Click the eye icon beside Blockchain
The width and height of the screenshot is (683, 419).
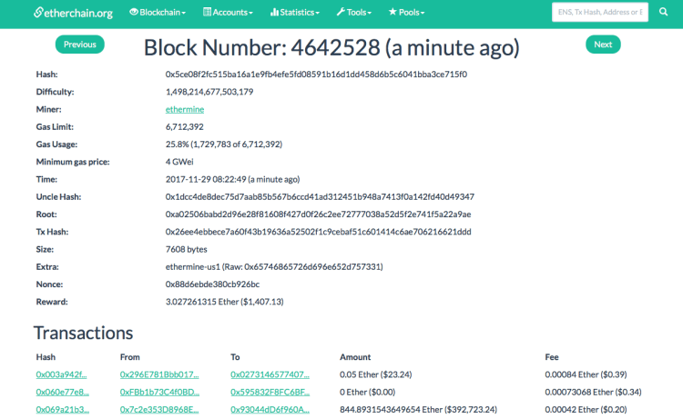(x=134, y=12)
